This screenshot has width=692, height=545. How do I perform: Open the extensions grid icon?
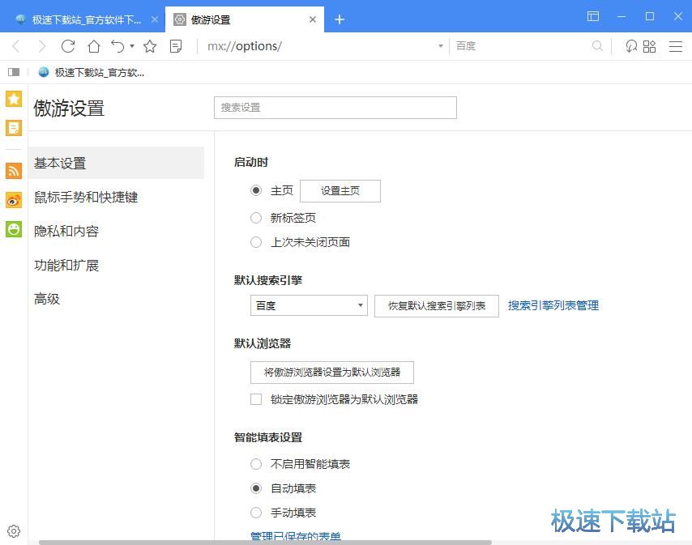(649, 46)
